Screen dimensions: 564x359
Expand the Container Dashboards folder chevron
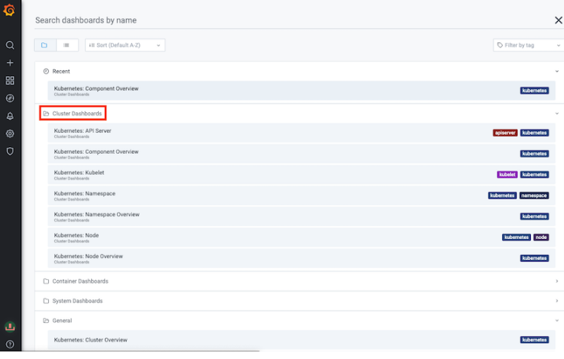tap(556, 281)
